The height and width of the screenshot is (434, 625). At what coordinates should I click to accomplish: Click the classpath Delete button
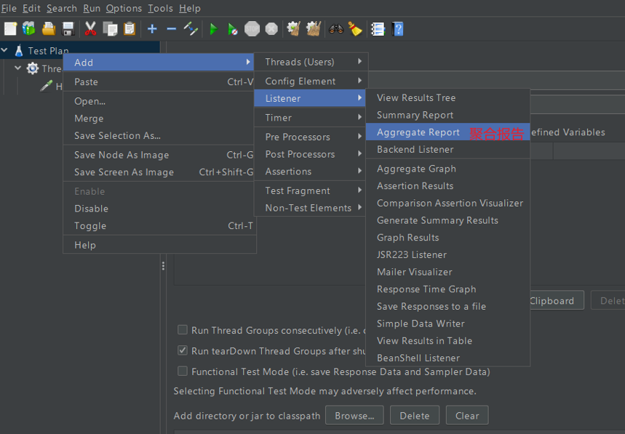[415, 415]
